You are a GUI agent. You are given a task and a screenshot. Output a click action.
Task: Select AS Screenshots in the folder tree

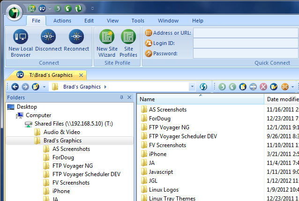click(71, 149)
